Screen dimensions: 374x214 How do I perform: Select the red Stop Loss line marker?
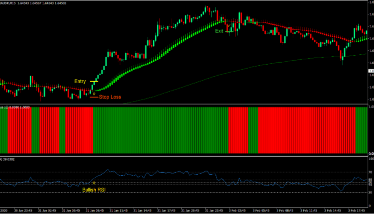94,98
